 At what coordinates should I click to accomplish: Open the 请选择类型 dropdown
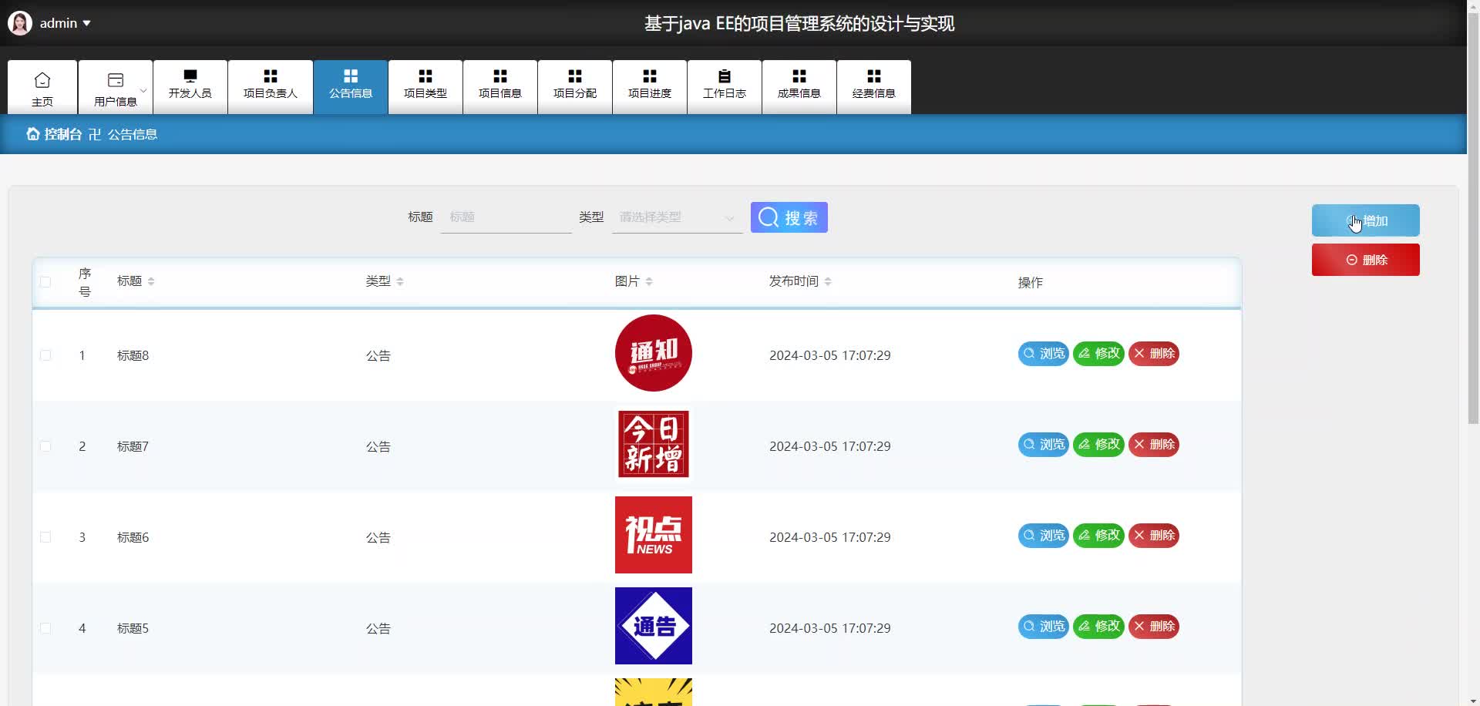click(676, 217)
